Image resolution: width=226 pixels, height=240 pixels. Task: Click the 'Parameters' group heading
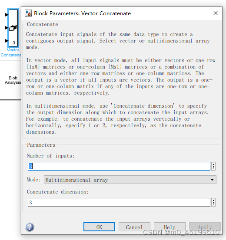pos(41,145)
